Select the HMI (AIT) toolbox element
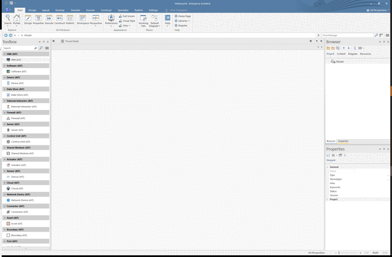The image size is (392, 257). point(15,59)
